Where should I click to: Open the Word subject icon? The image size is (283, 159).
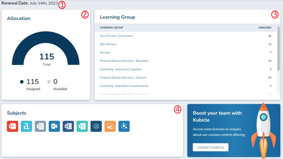pos(68,126)
